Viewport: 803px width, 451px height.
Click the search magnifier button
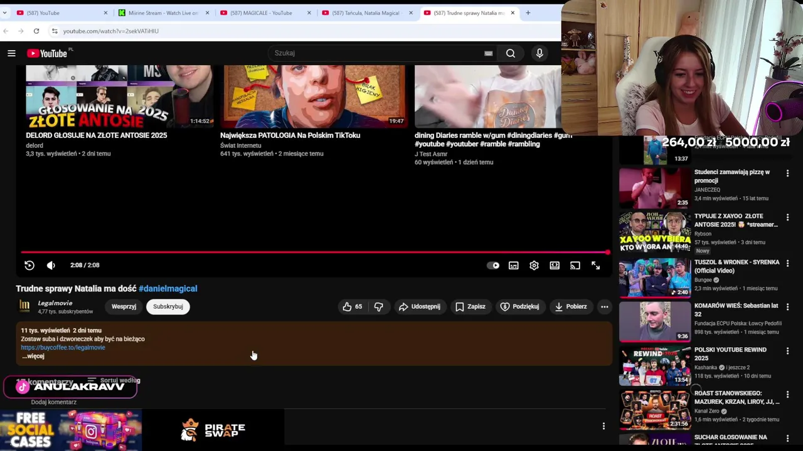pyautogui.click(x=511, y=53)
